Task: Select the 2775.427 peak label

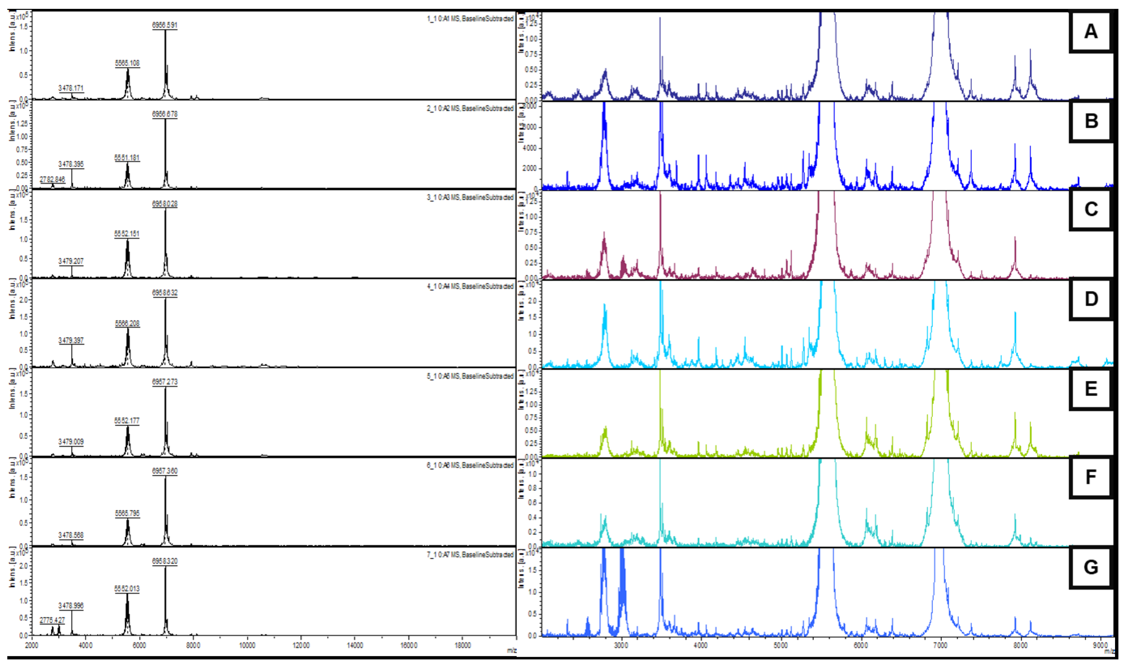Action: pos(52,620)
